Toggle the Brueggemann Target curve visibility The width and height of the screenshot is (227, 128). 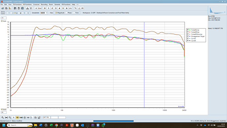[x=188, y=36]
